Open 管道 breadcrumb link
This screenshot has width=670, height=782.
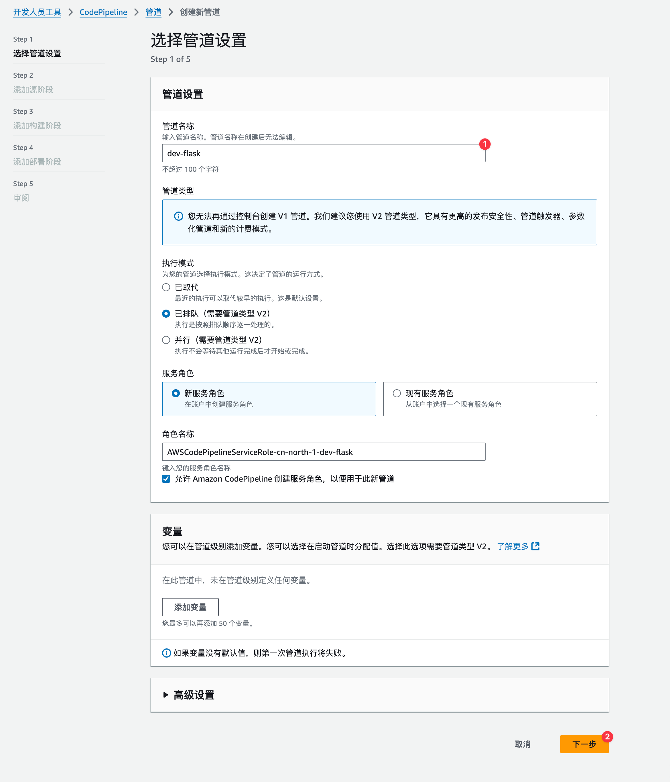click(x=153, y=12)
